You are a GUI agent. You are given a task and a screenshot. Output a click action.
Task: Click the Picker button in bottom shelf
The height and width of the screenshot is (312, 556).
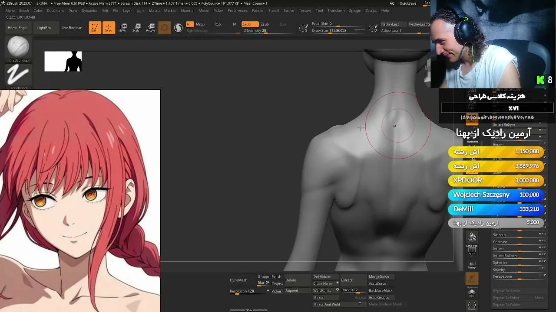click(x=277, y=291)
